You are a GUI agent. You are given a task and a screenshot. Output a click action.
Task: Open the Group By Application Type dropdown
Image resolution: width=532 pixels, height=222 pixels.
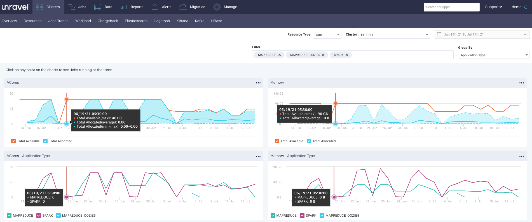(494, 55)
